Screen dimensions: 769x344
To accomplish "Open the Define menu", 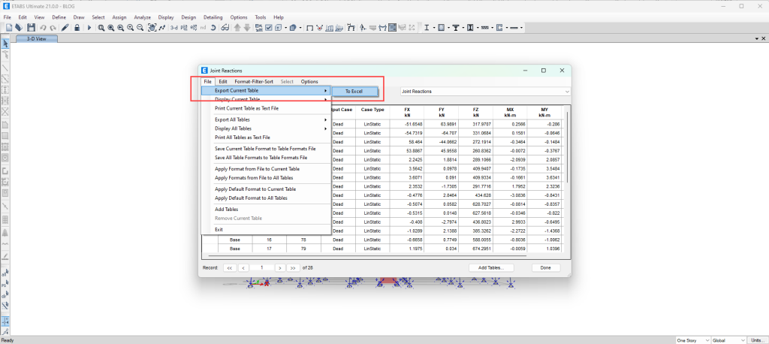I will pos(59,17).
